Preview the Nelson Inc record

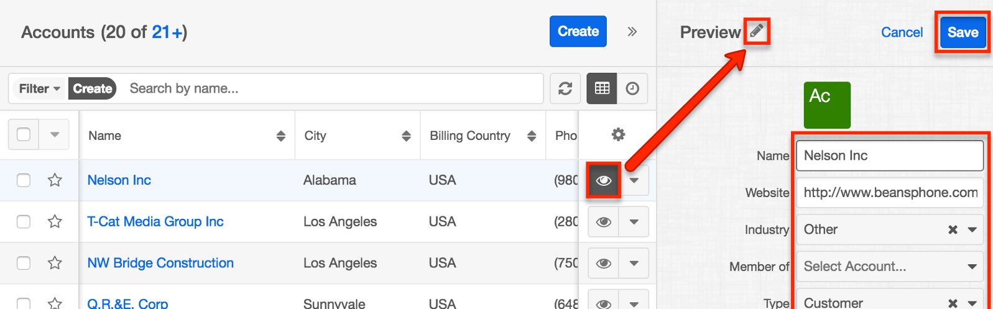603,180
